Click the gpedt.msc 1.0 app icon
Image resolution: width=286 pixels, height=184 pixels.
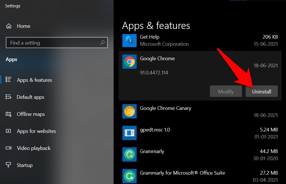[129, 133]
